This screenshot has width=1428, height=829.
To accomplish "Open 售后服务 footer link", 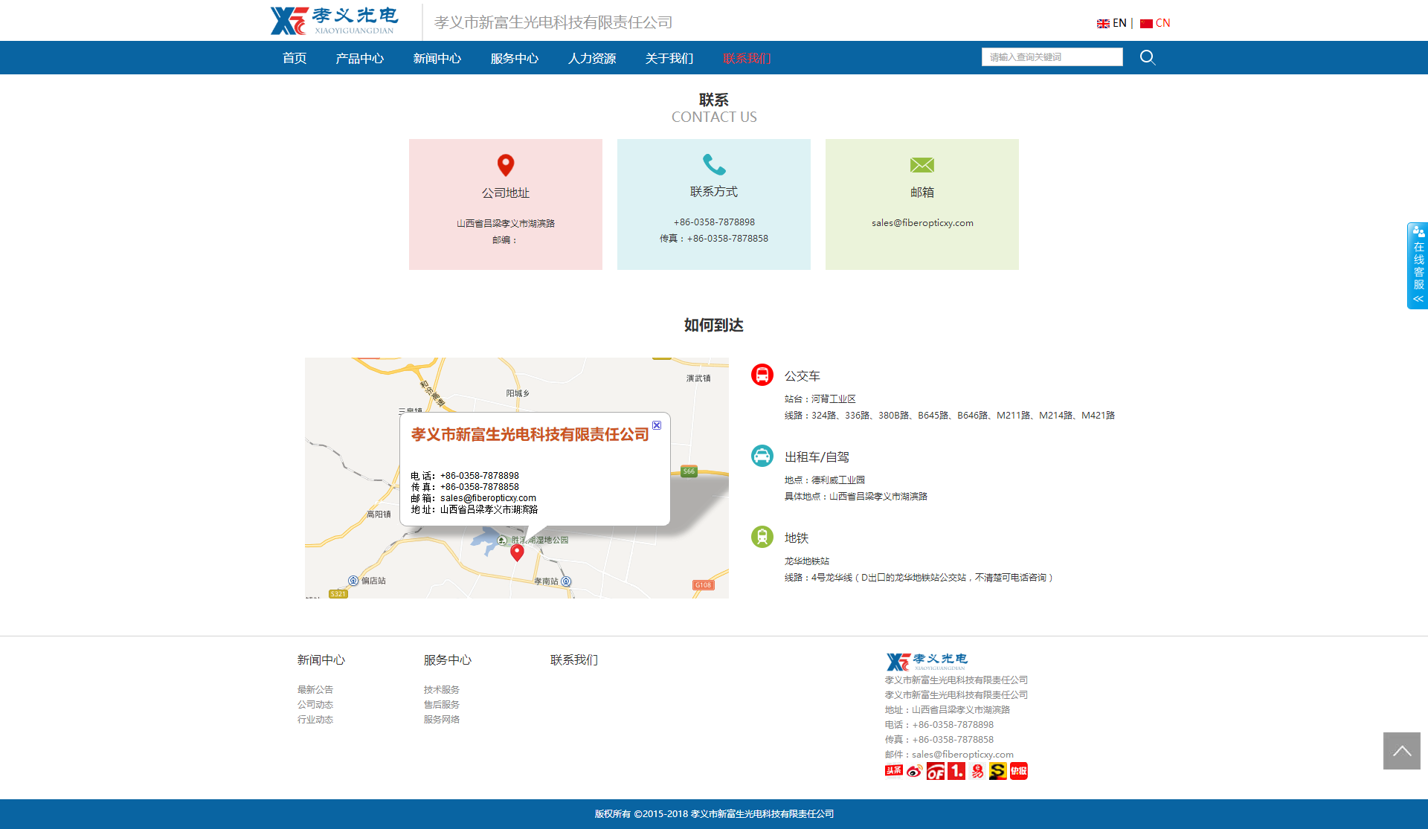I will click(x=442, y=705).
